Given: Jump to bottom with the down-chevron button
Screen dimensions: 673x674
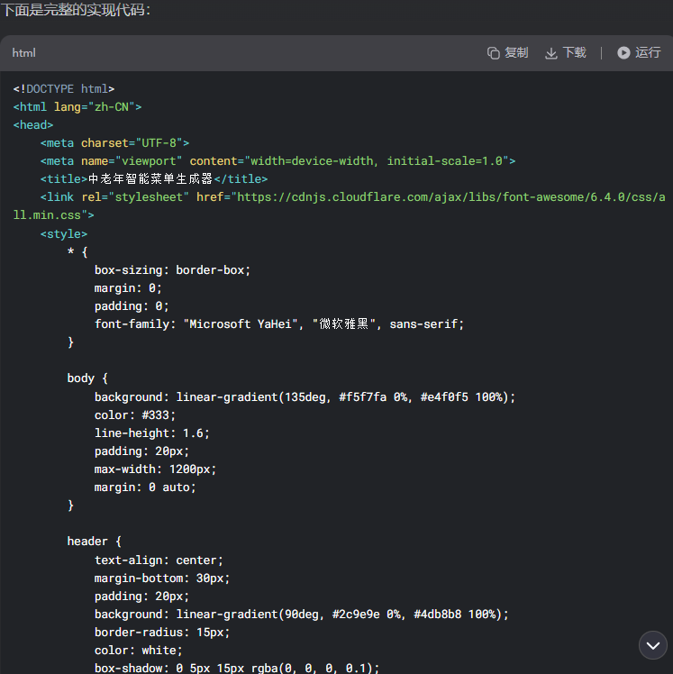Looking at the screenshot, I should pyautogui.click(x=653, y=645).
